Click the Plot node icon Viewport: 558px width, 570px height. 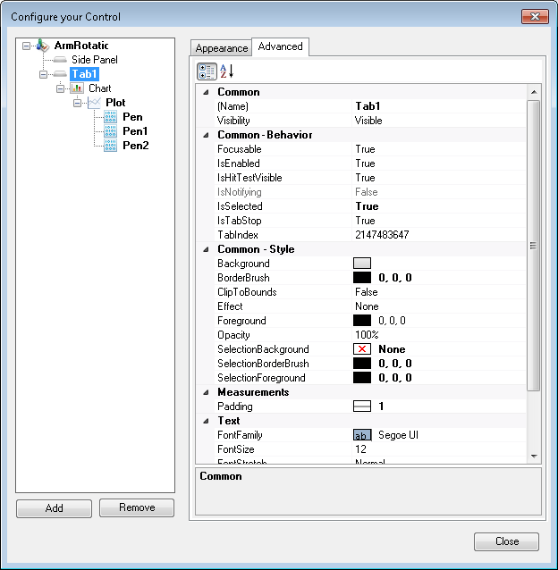[95, 103]
